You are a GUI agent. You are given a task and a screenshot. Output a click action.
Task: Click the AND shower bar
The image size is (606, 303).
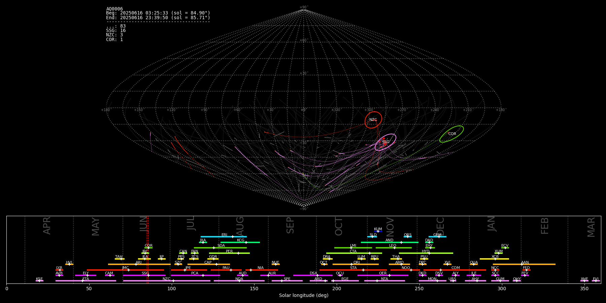(390, 242)
